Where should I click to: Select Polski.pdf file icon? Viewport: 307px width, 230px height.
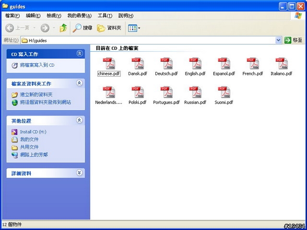click(138, 92)
